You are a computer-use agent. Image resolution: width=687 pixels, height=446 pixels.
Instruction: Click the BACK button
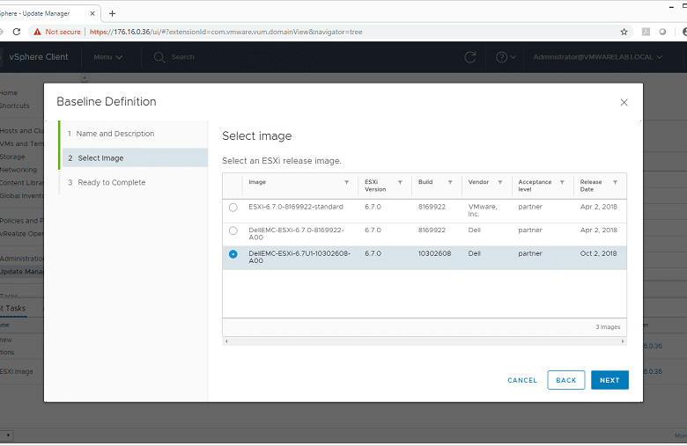[x=566, y=380]
